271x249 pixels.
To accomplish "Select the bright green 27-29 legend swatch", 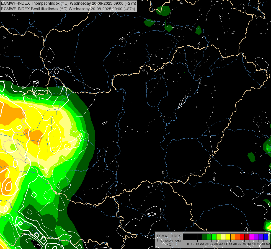I will (214, 237).
